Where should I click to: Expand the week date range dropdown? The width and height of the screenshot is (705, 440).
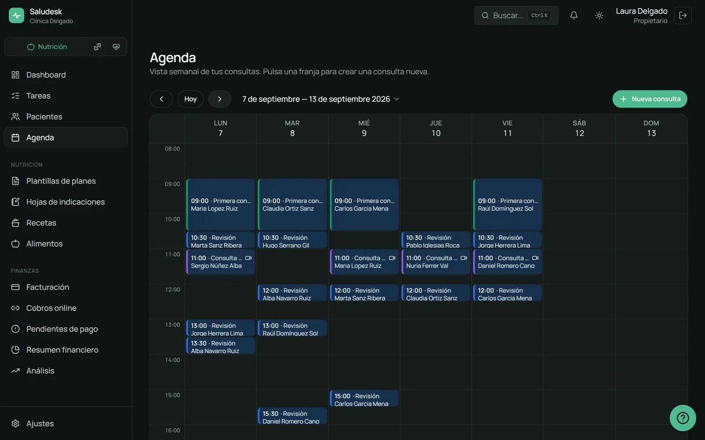[320, 99]
